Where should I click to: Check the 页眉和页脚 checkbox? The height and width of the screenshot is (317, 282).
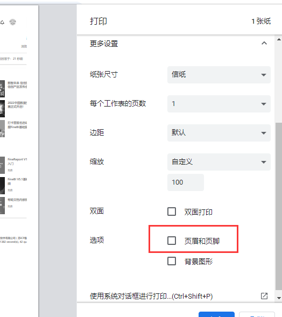pyautogui.click(x=172, y=241)
